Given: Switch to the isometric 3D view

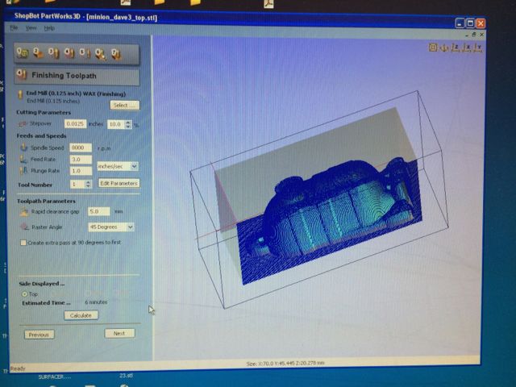Looking at the screenshot, I should 444,48.
